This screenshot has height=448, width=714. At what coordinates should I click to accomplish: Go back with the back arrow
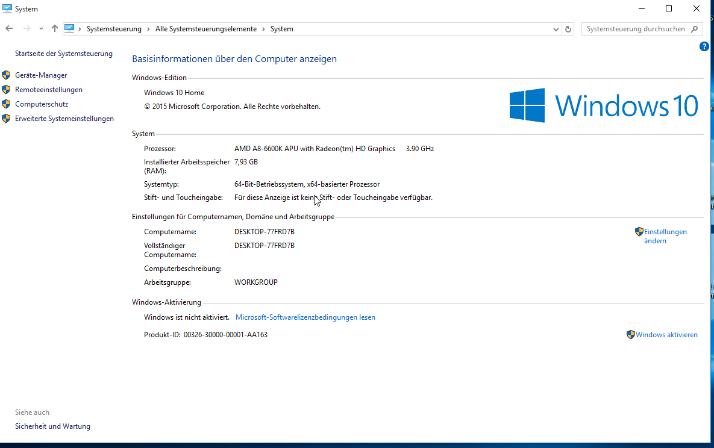(x=9, y=29)
